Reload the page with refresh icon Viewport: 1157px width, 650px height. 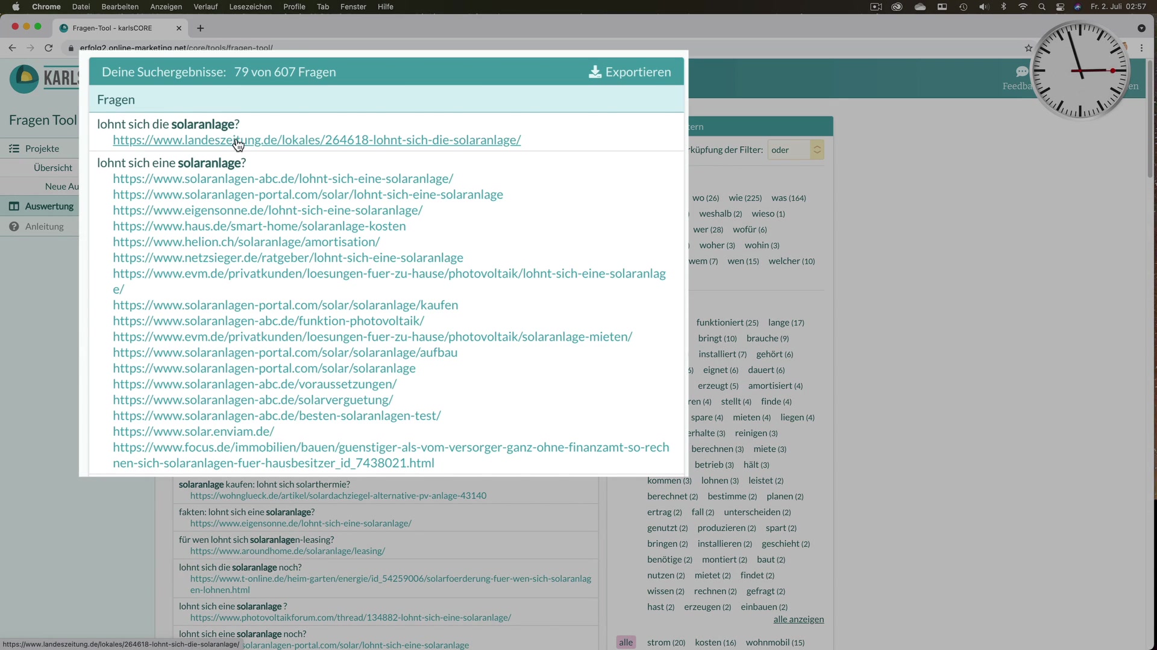pyautogui.click(x=49, y=48)
